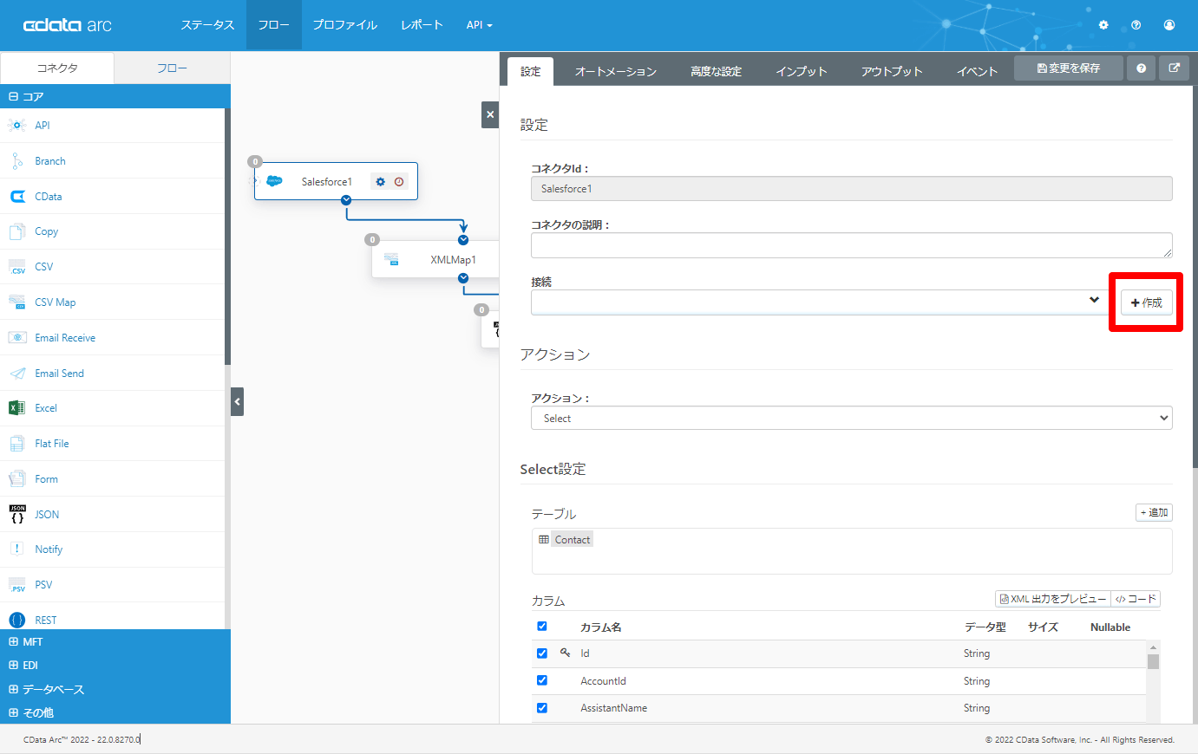Image resolution: width=1198 pixels, height=754 pixels.
Task: Select the Excel connector icon
Action: click(17, 408)
